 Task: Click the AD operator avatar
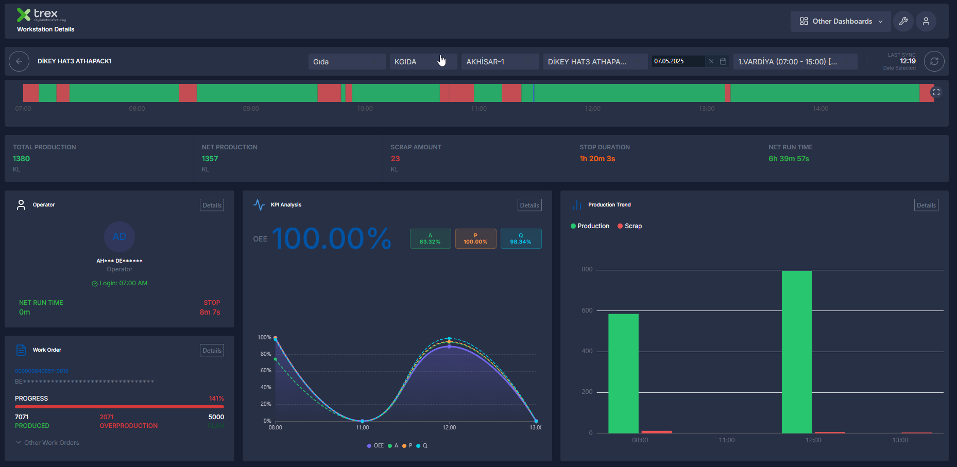pyautogui.click(x=119, y=237)
